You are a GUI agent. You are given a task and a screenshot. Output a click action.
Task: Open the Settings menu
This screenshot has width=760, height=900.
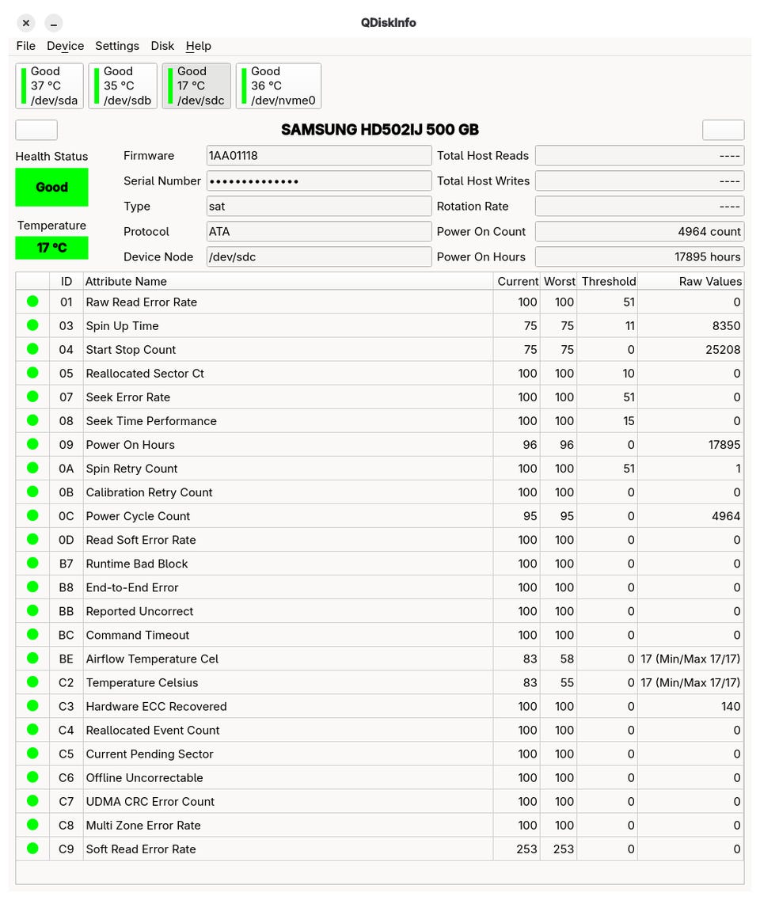[117, 46]
